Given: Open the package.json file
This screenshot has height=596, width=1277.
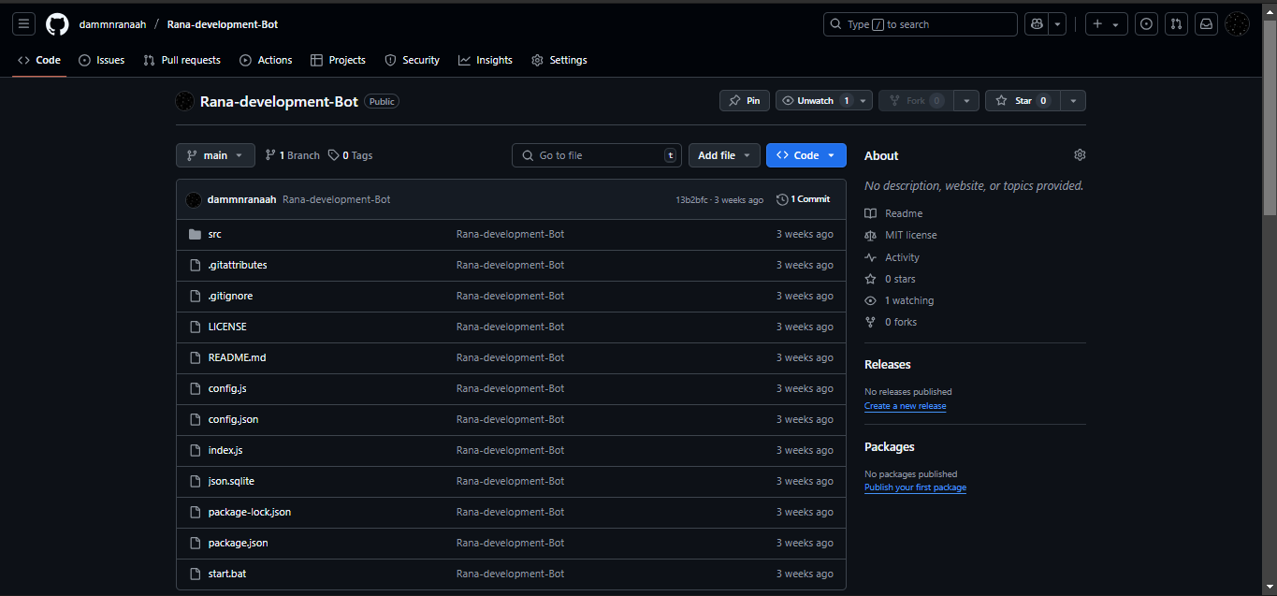Looking at the screenshot, I should pyautogui.click(x=239, y=543).
